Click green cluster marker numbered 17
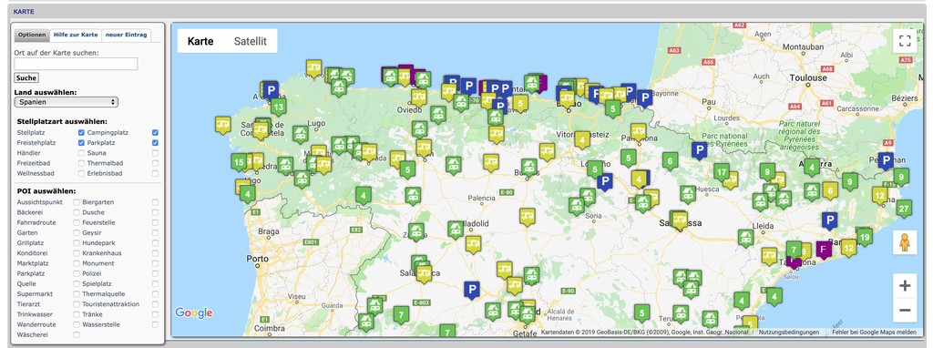This screenshot has height=348, width=933. (x=722, y=172)
